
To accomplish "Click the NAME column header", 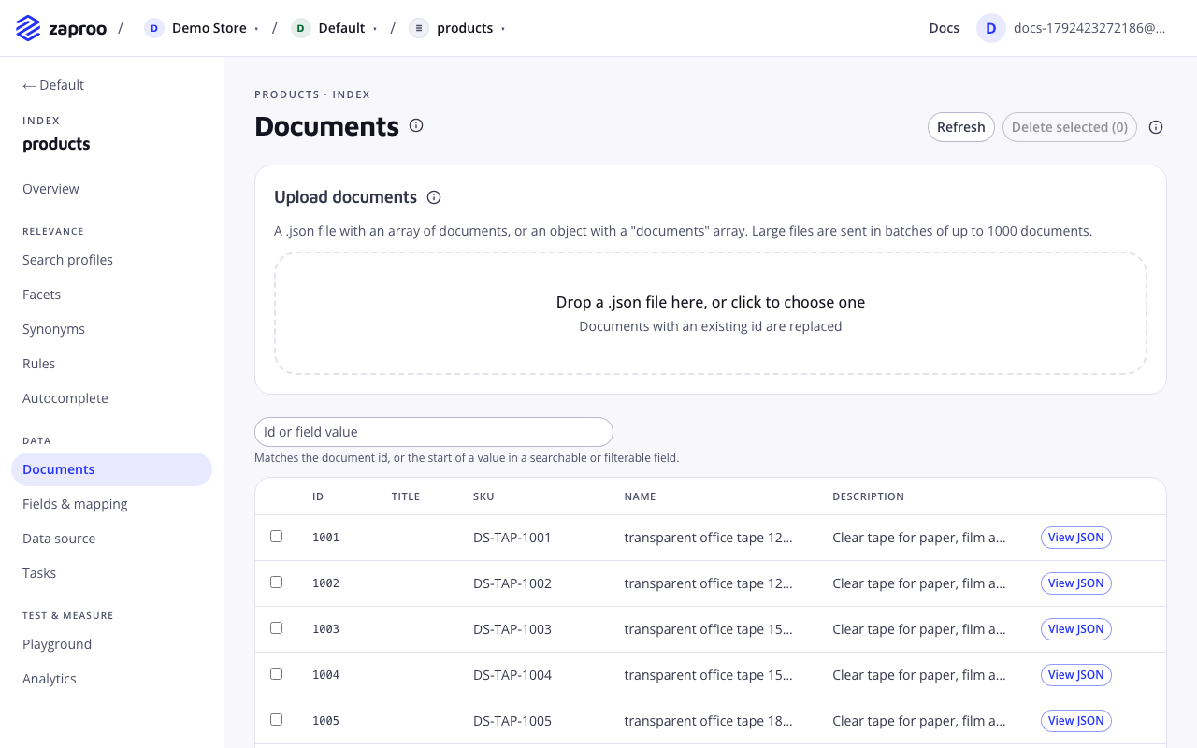I will click(641, 496).
